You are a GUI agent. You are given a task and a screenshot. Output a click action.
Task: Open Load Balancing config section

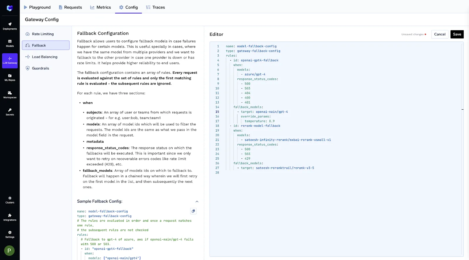(46, 57)
